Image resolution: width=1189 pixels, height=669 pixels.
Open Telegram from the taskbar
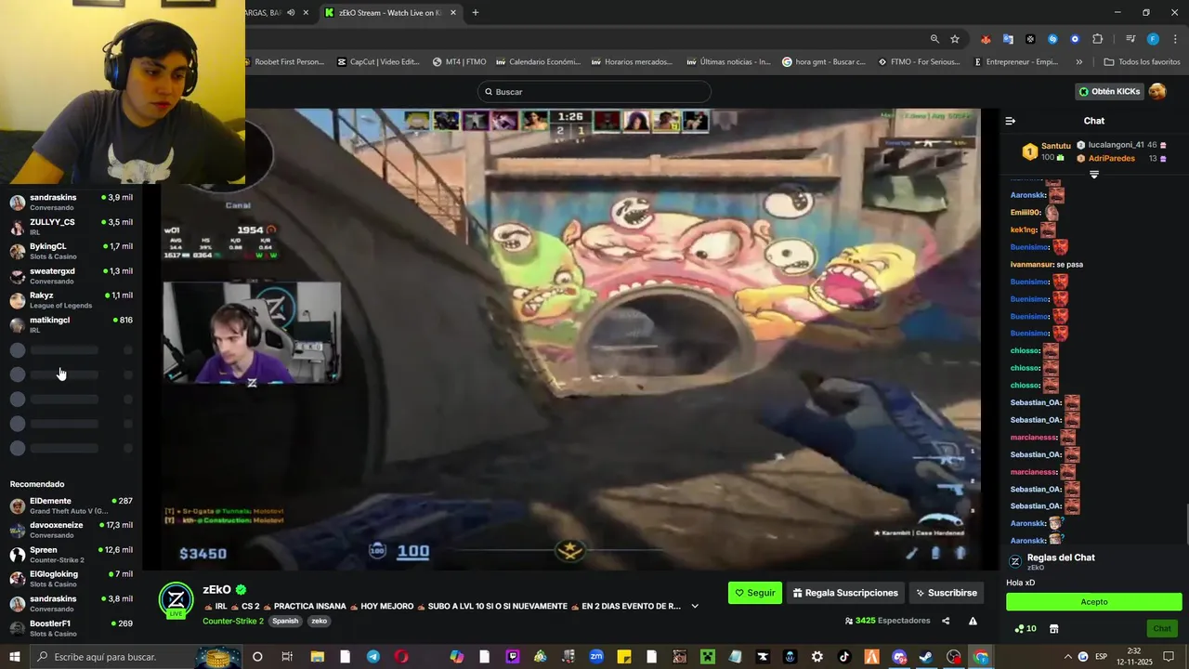tap(373, 657)
